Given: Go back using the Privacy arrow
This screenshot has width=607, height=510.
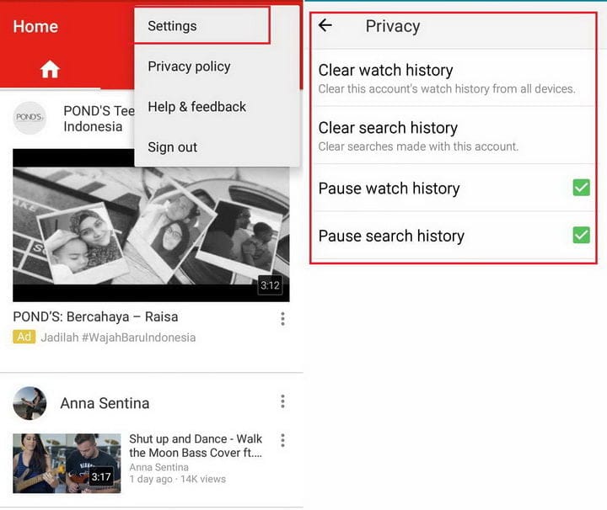Looking at the screenshot, I should pos(325,25).
